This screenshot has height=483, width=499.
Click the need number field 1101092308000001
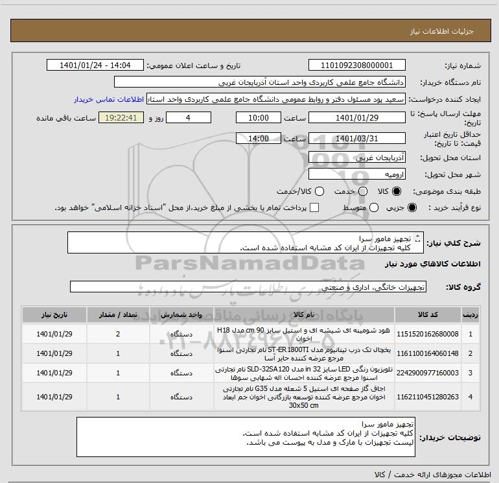356,65
